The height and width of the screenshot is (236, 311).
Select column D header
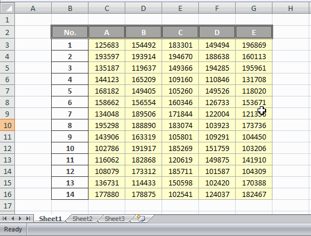[143, 8]
